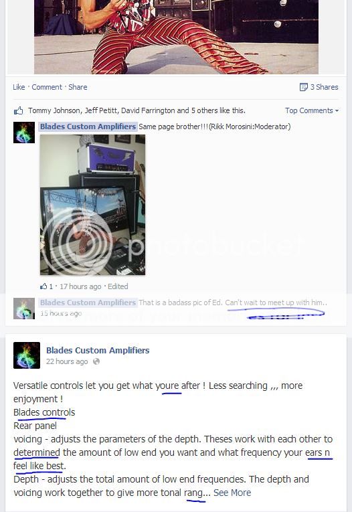352x512 pixels.
Task: Show the 5 others who liked
Action: tap(204, 110)
